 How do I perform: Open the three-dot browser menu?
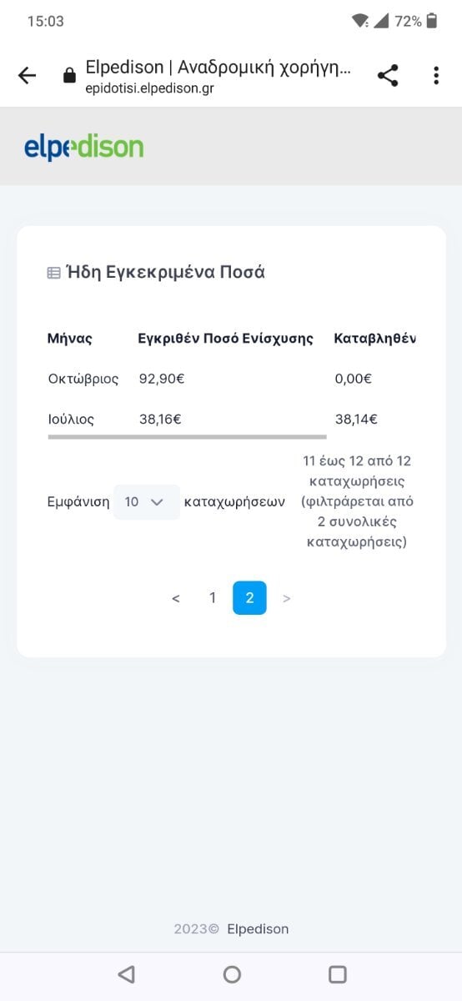click(x=435, y=76)
